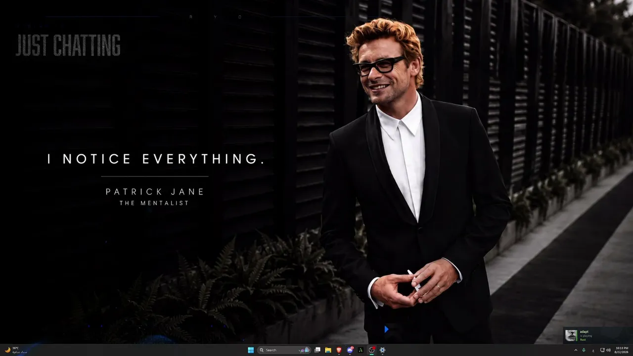
Task: Click the adapt avatar in the notification
Action: pyautogui.click(x=571, y=335)
